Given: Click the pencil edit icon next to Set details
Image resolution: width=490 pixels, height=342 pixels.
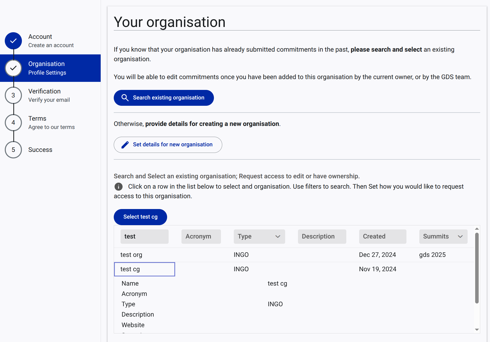Looking at the screenshot, I should 125,145.
